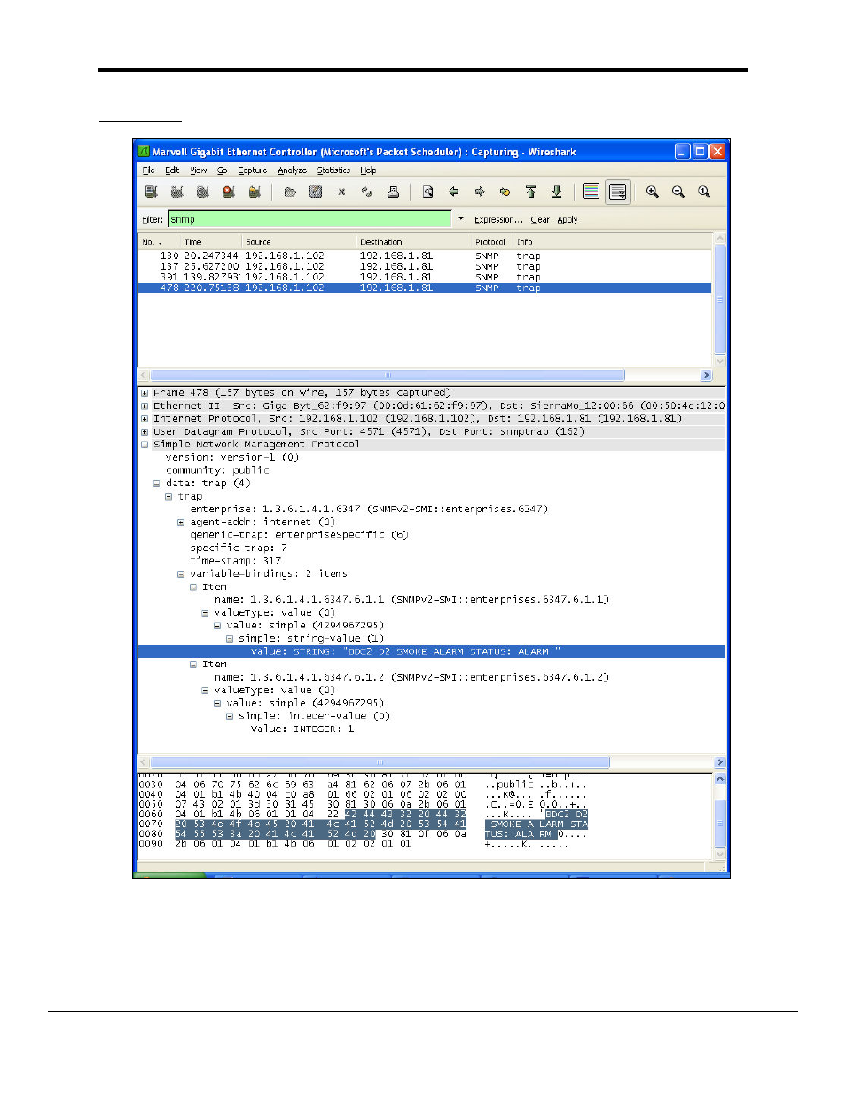846x1096 pixels.
Task: Collapse the variable-bindings: 2 items node
Action: [181, 574]
